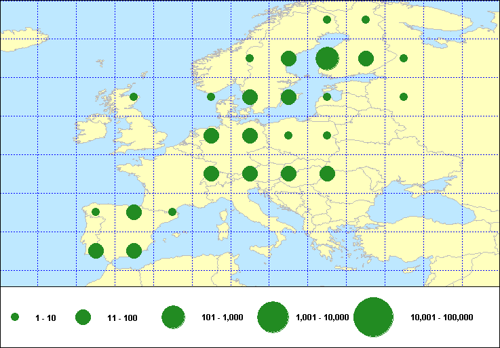Screen dimensions: 500x348
Task: Select the green circle over the Netherlands
Action: (211, 135)
